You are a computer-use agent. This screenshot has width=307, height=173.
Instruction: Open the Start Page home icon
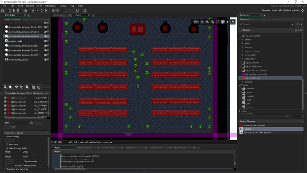tap(3, 10)
